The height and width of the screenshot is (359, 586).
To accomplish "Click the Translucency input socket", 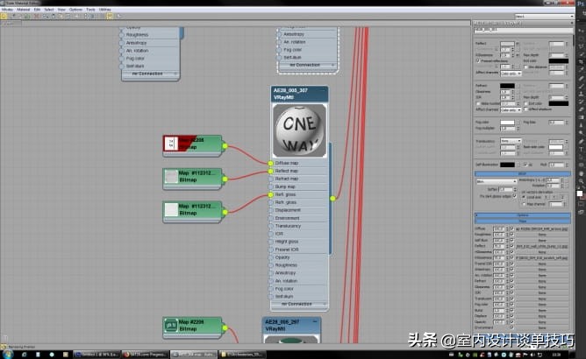I will click(x=270, y=226).
